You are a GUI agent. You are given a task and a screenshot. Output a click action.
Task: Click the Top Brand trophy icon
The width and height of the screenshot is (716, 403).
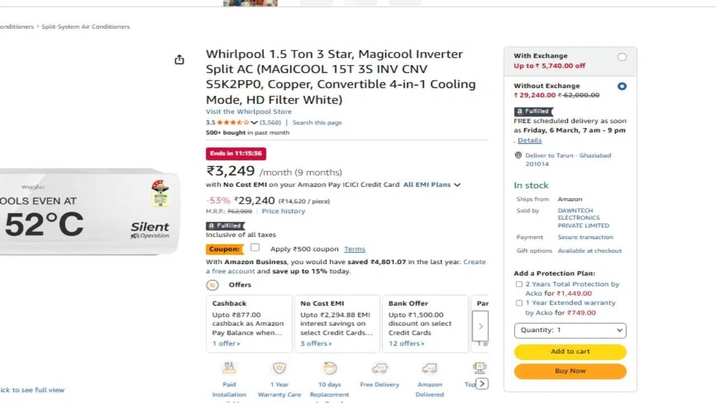(479, 368)
